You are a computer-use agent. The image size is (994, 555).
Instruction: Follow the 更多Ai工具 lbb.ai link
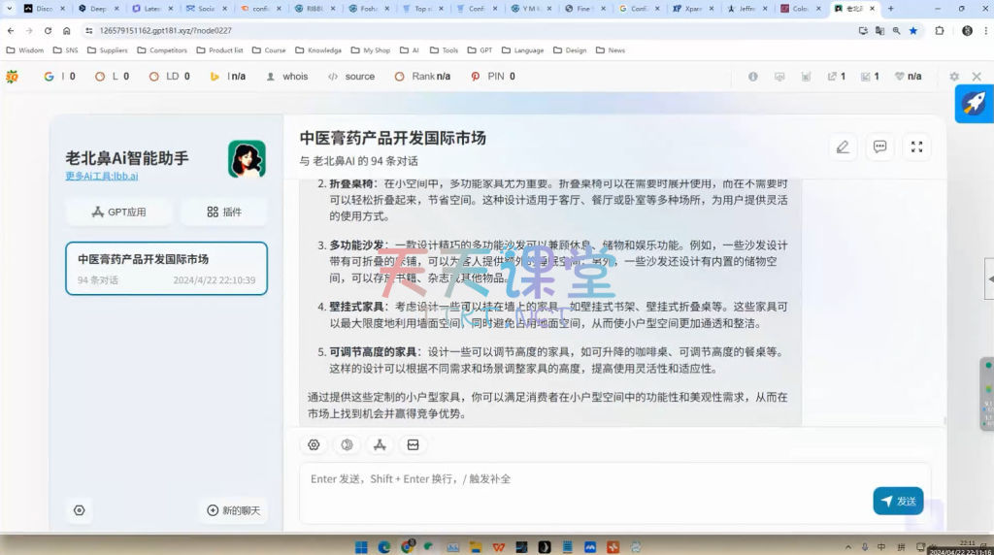tap(101, 176)
